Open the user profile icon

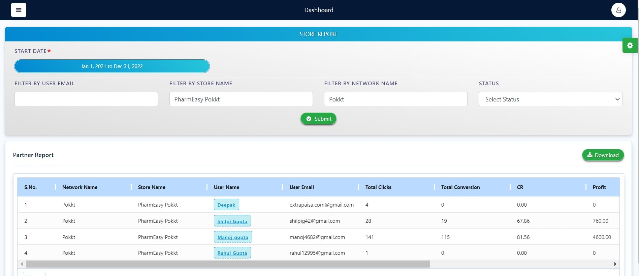(x=618, y=10)
